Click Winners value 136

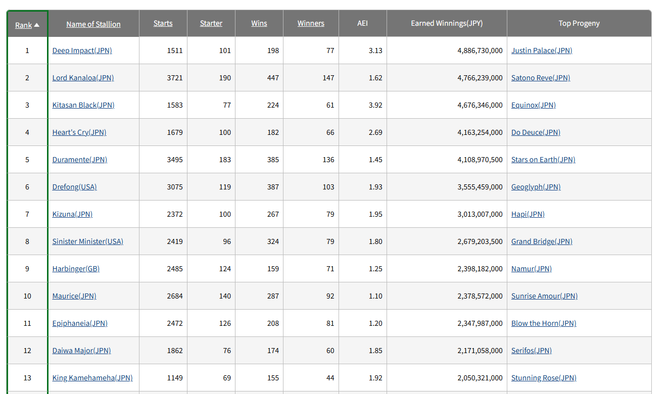pos(328,160)
